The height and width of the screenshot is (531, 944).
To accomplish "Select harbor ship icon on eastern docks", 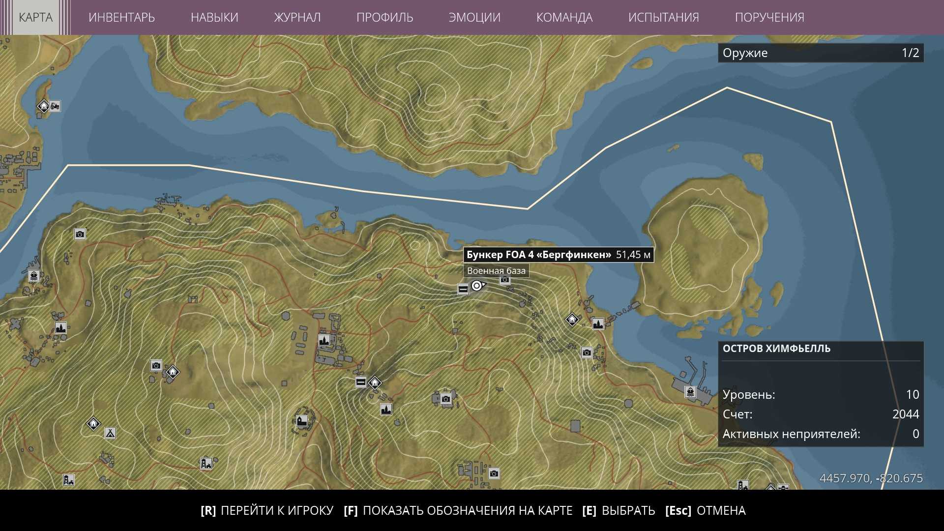I will [691, 392].
